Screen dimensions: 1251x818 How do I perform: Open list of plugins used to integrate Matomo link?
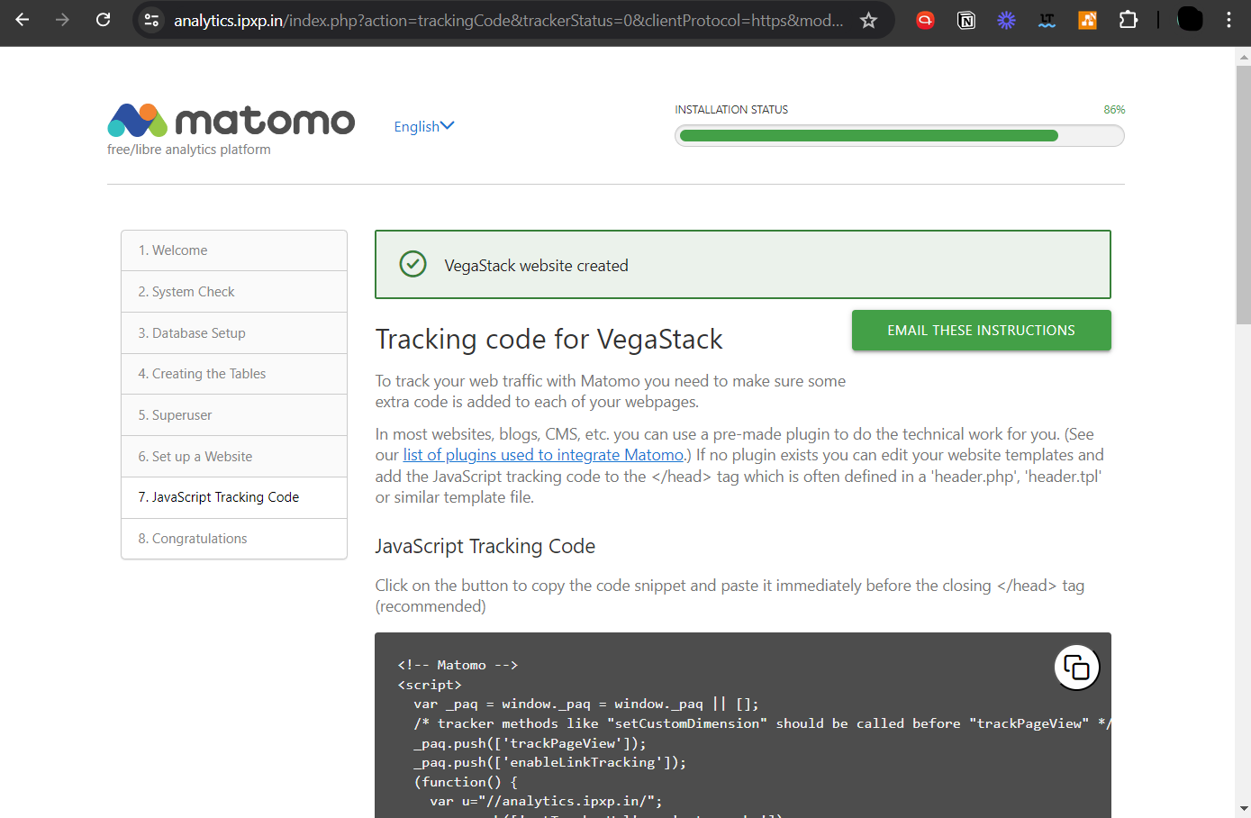(x=543, y=455)
